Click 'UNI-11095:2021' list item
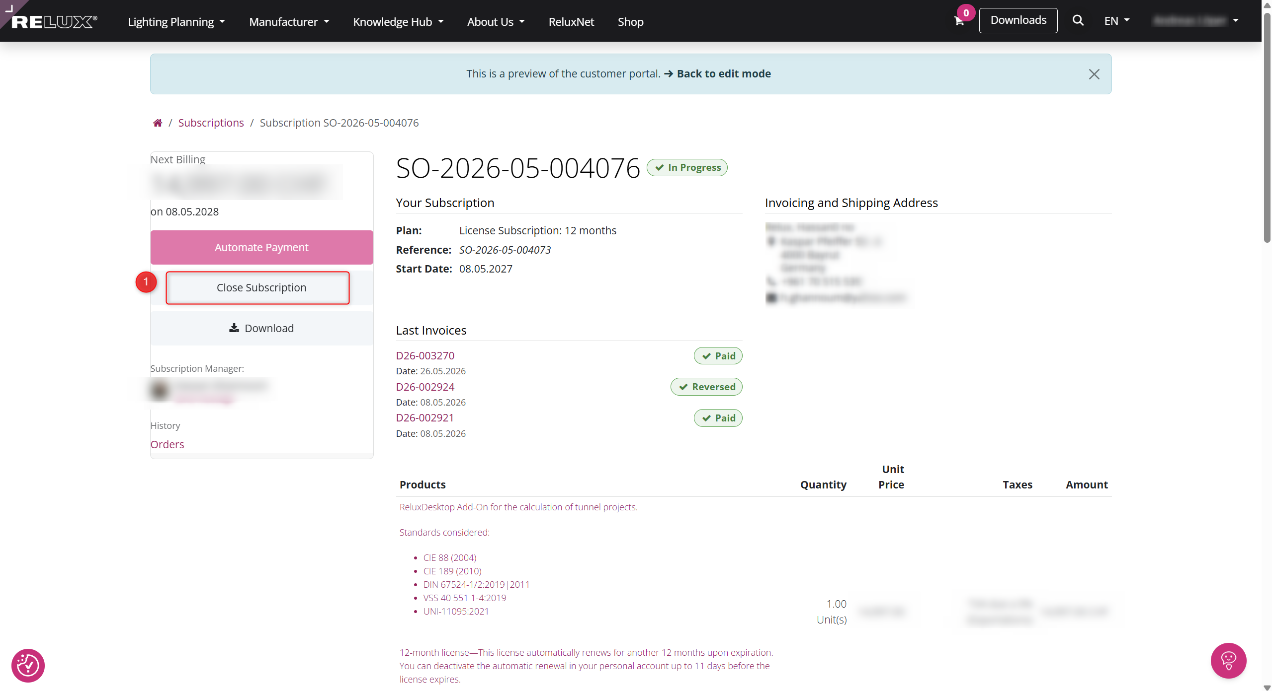The image size is (1272, 691). click(456, 611)
